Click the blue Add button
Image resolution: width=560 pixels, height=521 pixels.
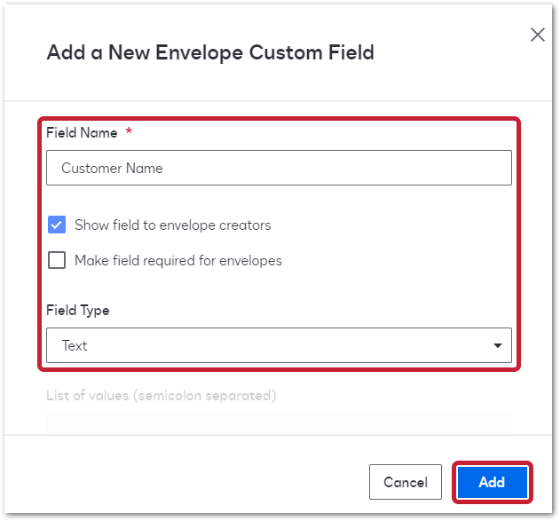(493, 482)
